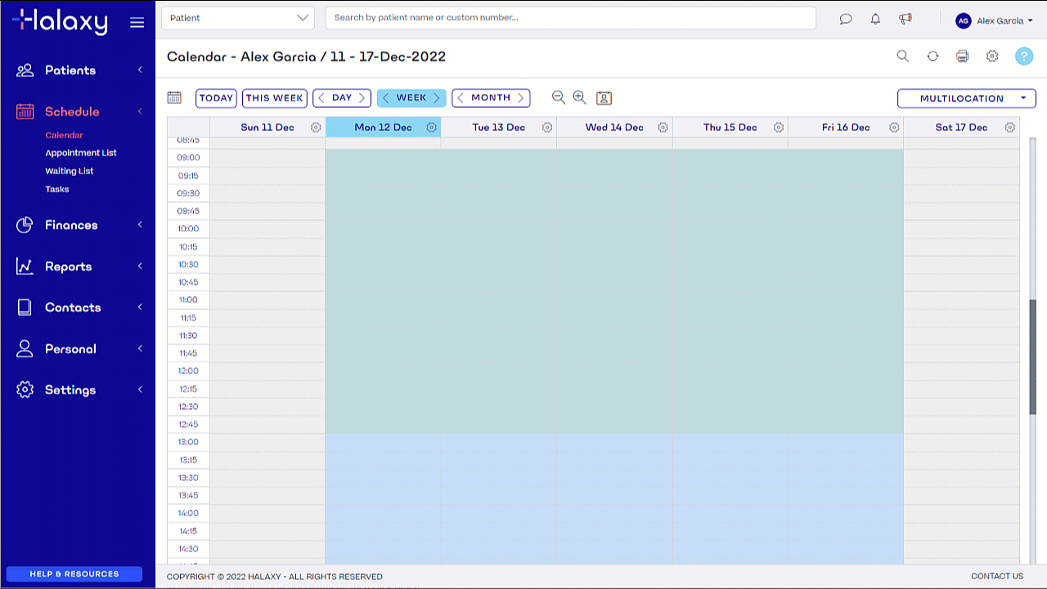Open notifications via the bell icon

pos(875,19)
